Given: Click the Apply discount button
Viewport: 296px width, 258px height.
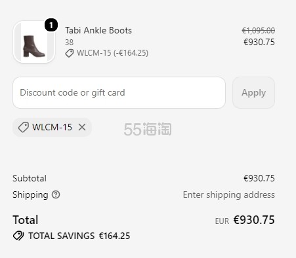Looking at the screenshot, I should coord(253,92).
